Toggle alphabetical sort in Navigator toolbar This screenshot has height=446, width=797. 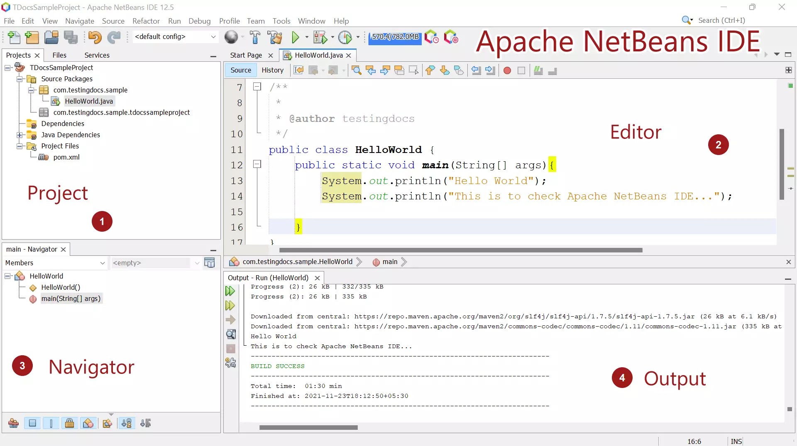point(127,423)
